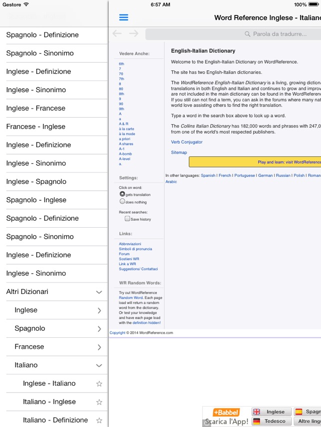This screenshot has width=321, height=427.
Task: Open the Sostieni WR link
Action: (x=129, y=259)
